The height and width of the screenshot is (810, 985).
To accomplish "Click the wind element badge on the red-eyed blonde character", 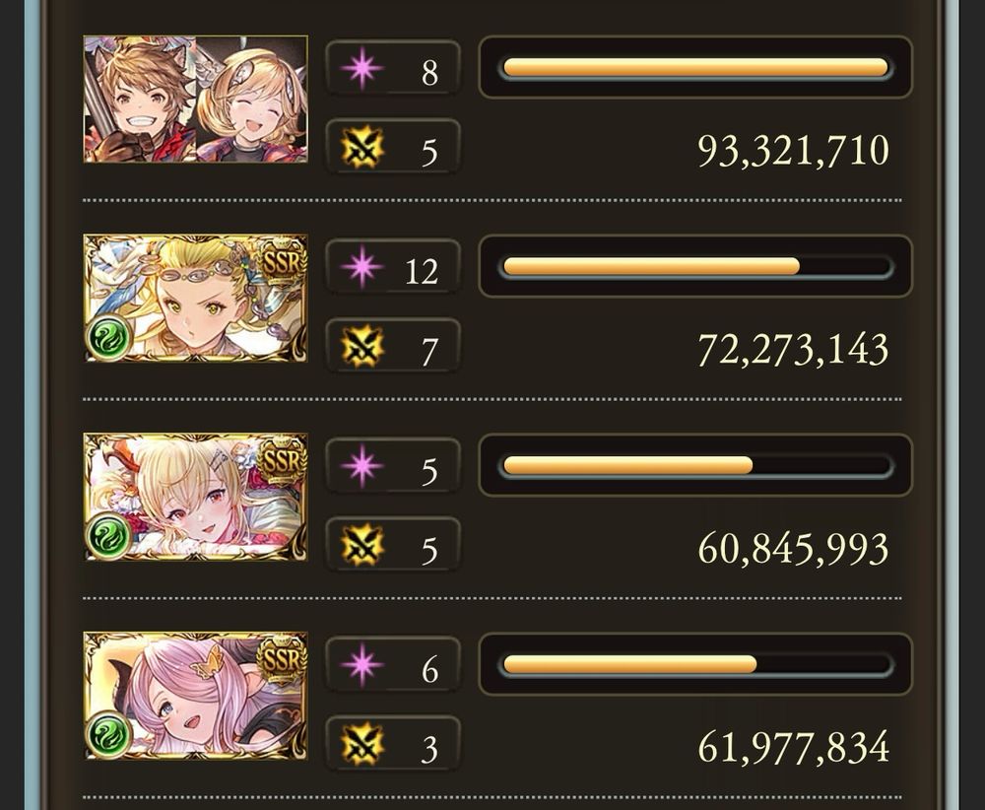I will [x=108, y=537].
